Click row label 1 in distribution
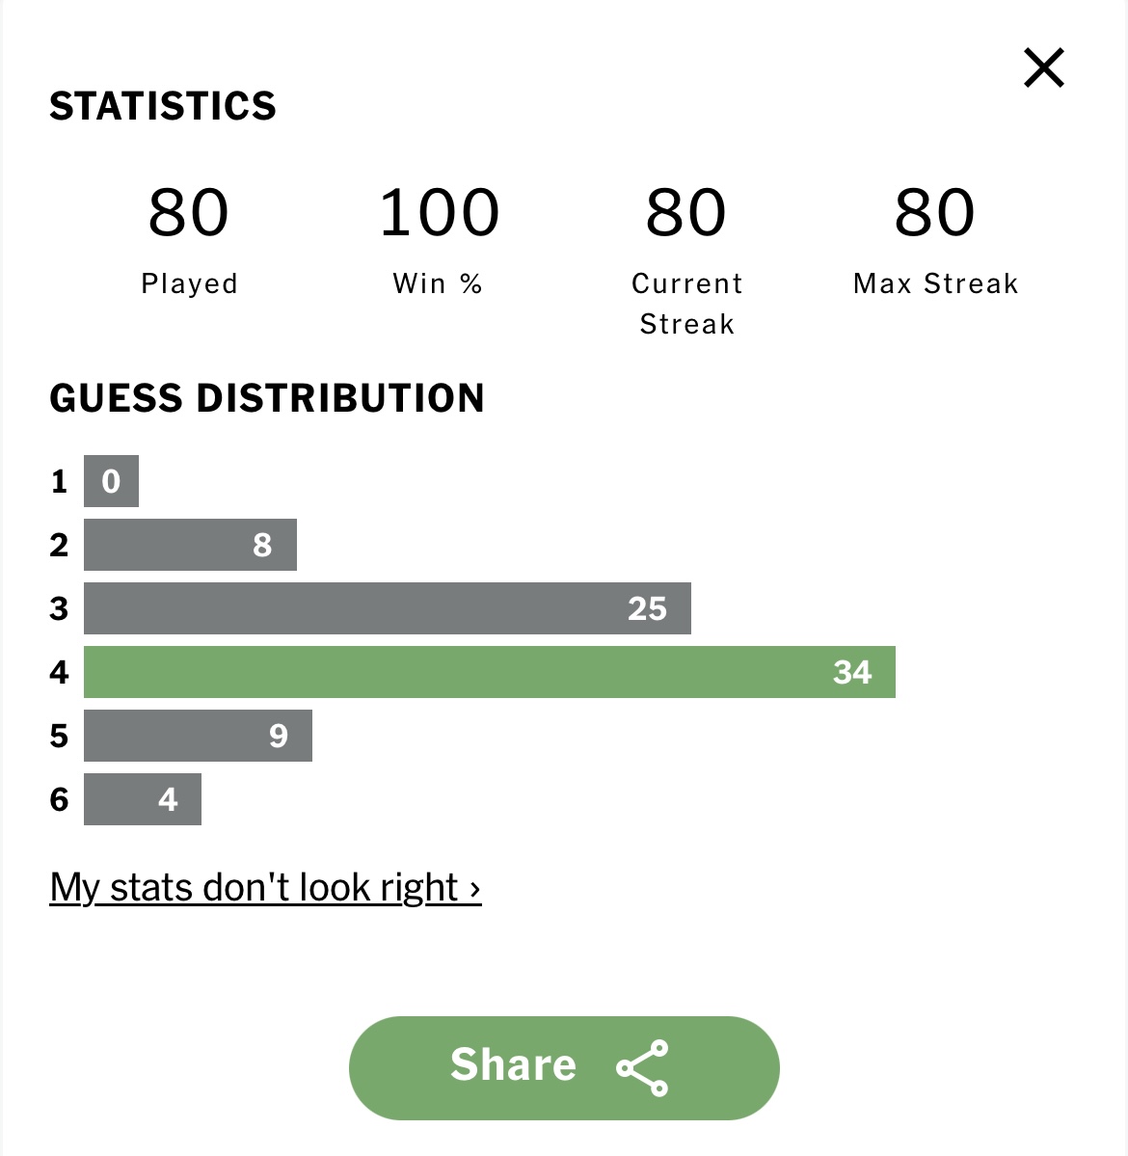 click(x=59, y=481)
